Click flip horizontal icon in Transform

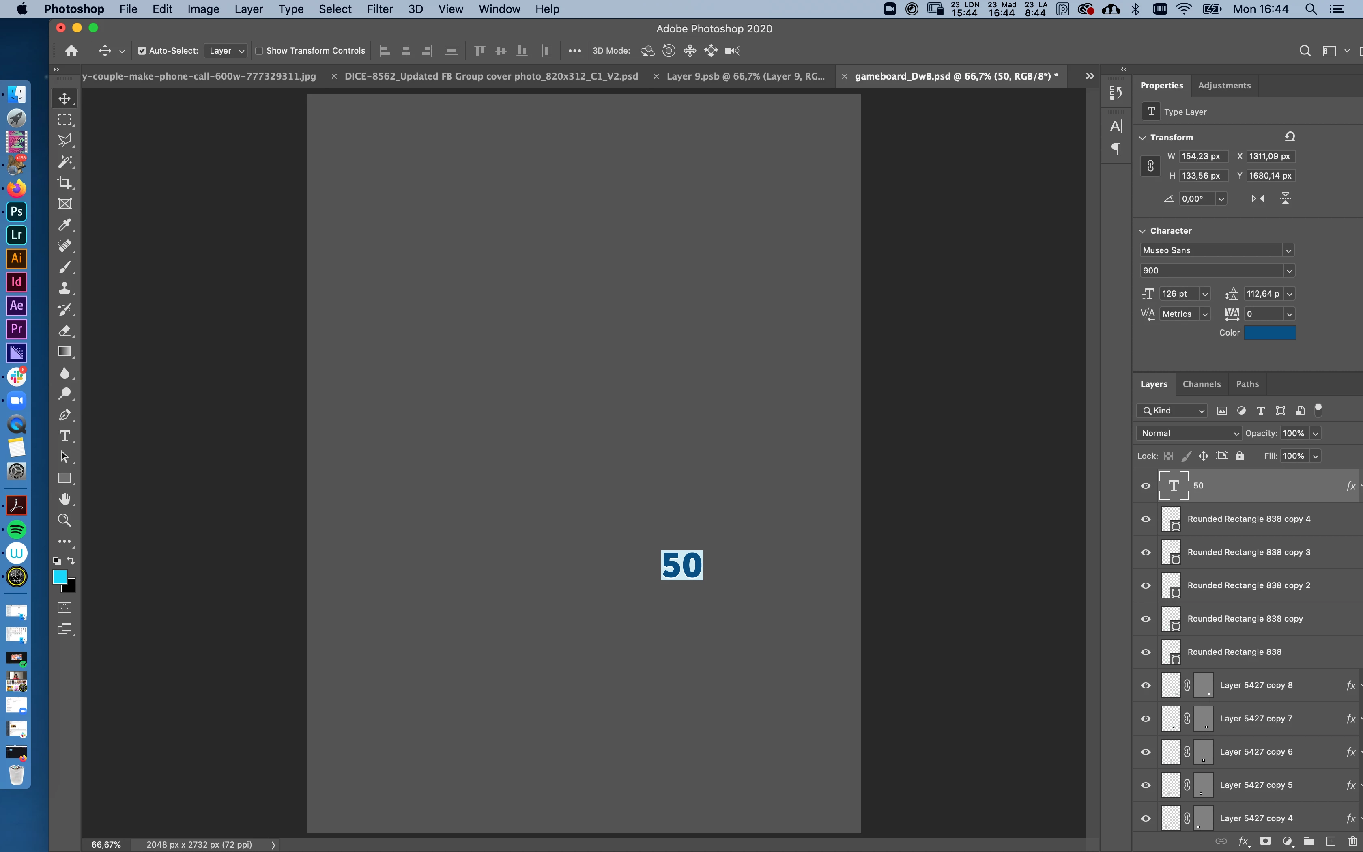tap(1258, 198)
